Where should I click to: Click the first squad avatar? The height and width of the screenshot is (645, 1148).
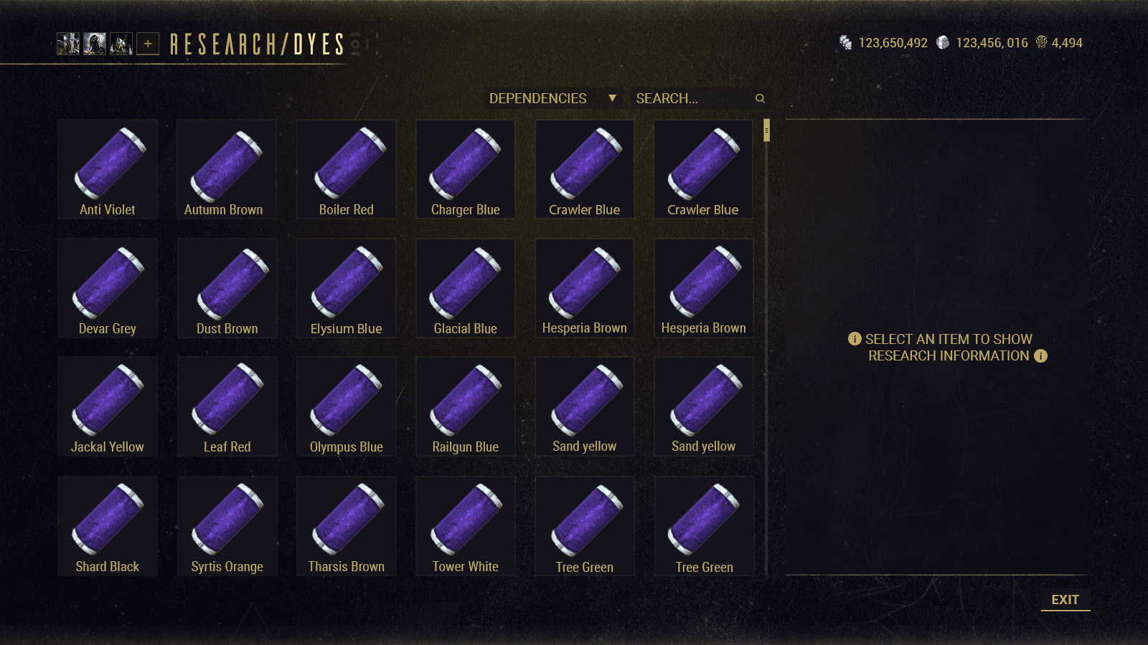68,44
